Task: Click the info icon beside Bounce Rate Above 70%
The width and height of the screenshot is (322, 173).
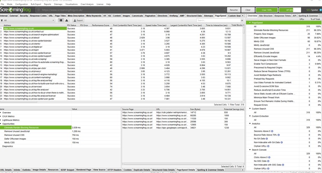Action: pyautogui.click(x=279, y=135)
